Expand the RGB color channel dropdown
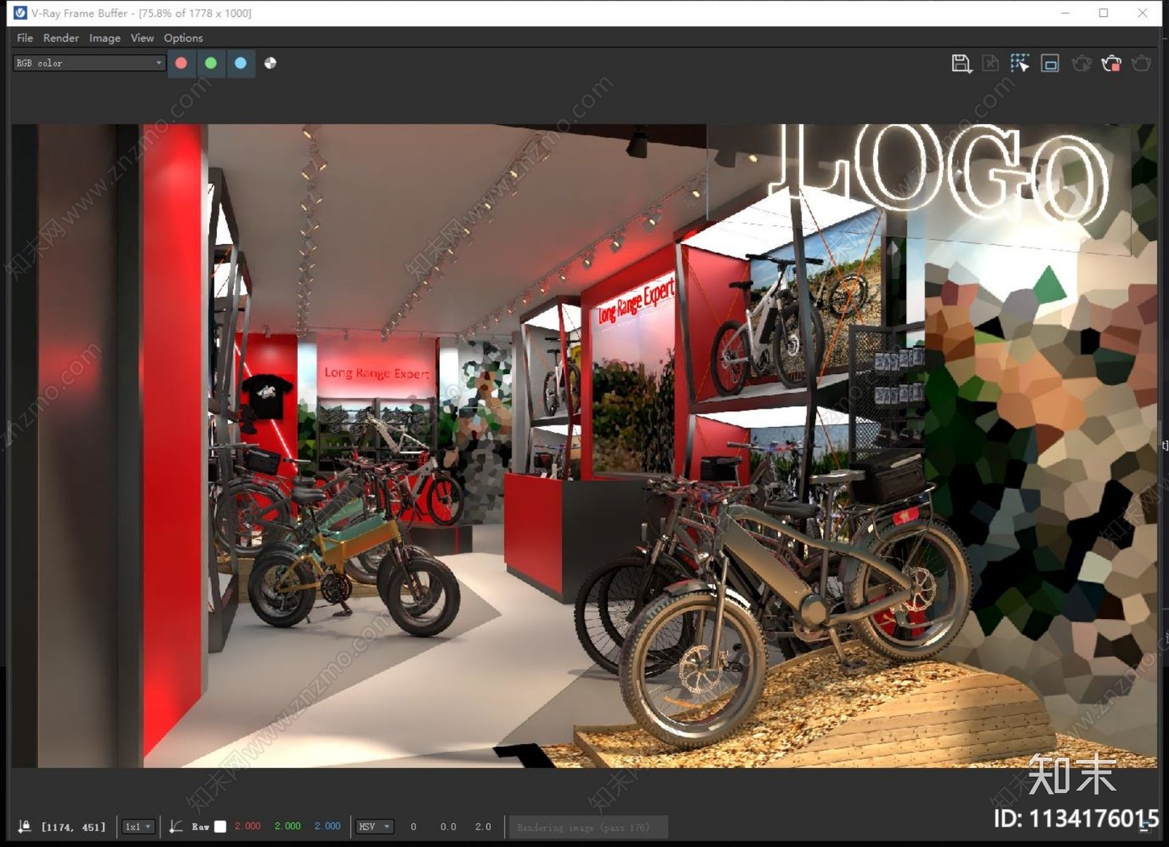The width and height of the screenshot is (1169, 847). [89, 63]
